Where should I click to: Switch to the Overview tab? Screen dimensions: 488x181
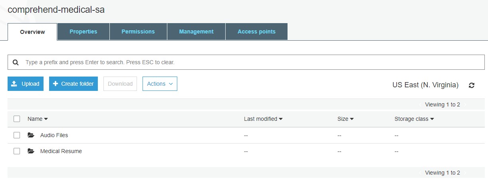click(x=32, y=32)
